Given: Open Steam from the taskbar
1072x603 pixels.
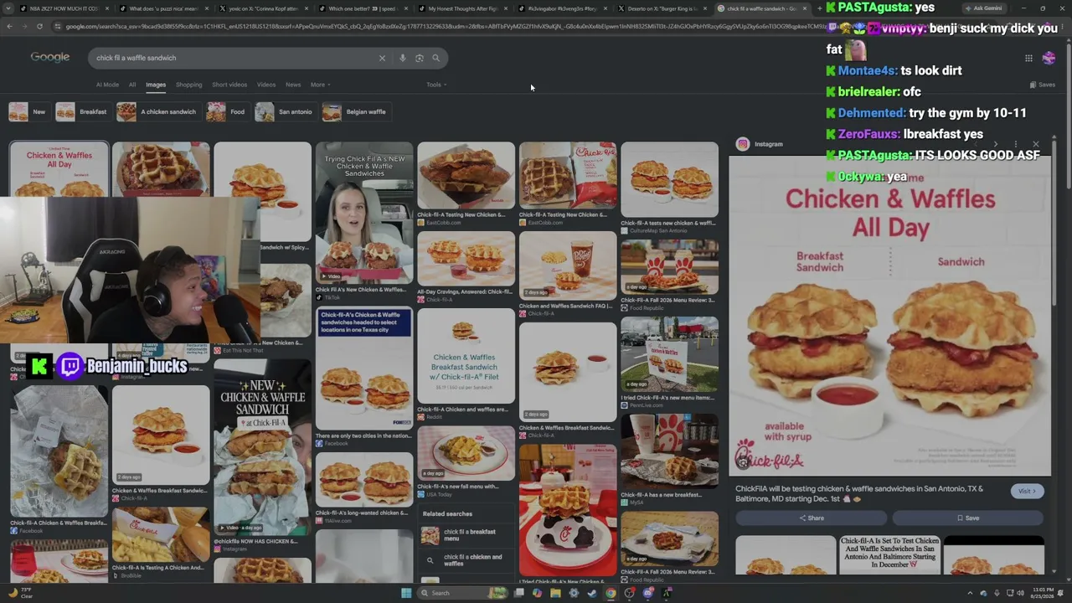Looking at the screenshot, I should pos(592,593).
